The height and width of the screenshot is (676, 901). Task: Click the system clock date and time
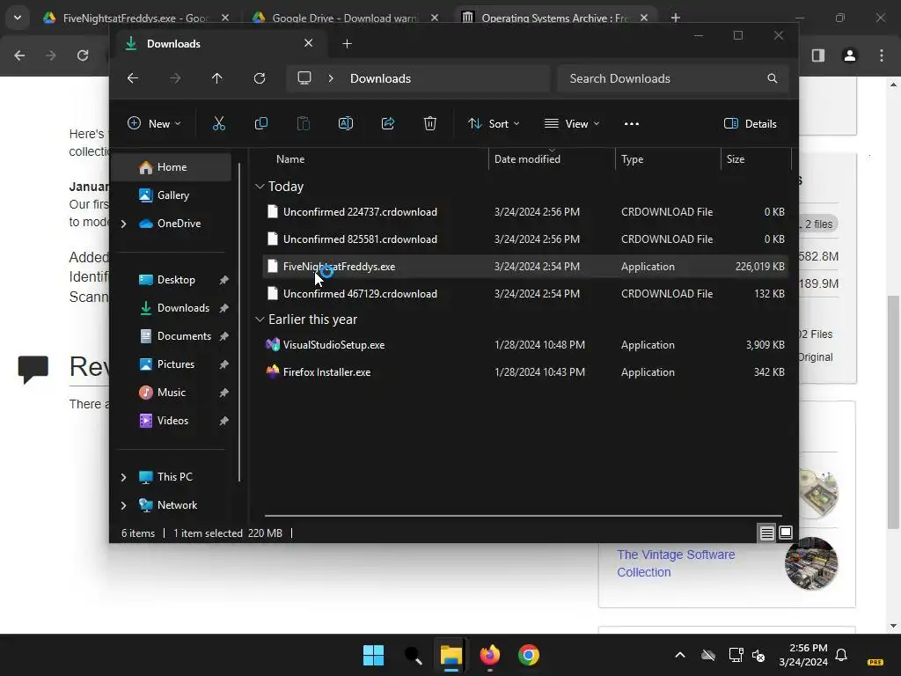click(x=803, y=655)
